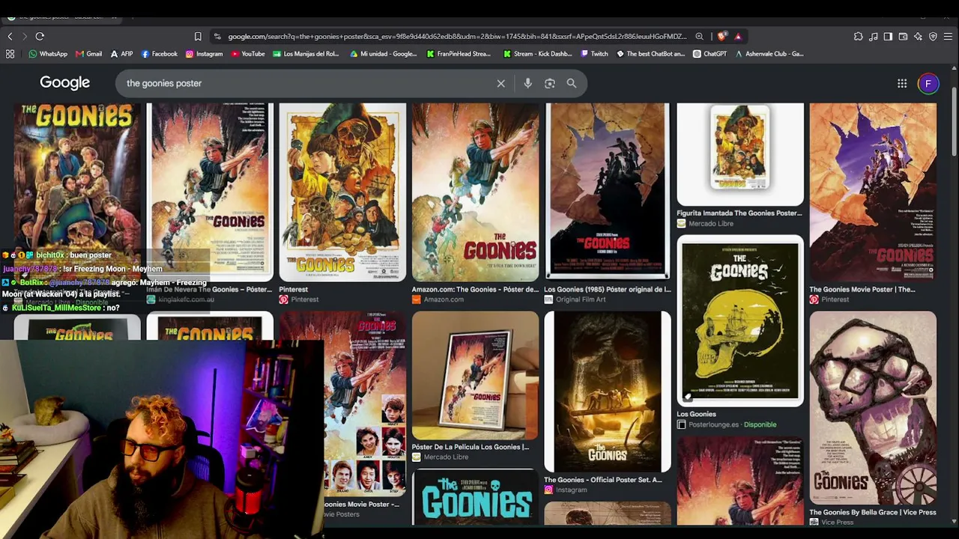
Task: Start a Google voice search
Action: (x=527, y=83)
